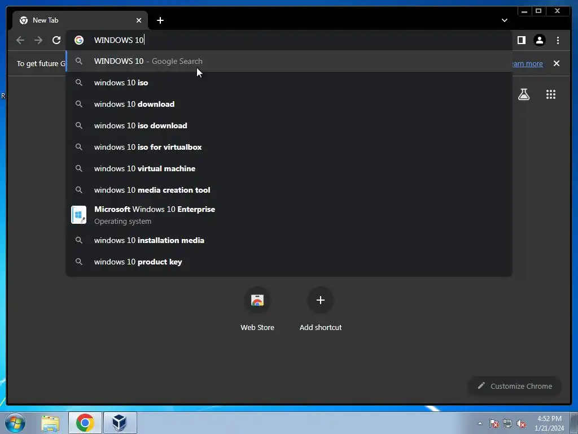
Task: Open 'Microsoft Windows 10 Enterprise' entity suggestion
Action: [289, 215]
